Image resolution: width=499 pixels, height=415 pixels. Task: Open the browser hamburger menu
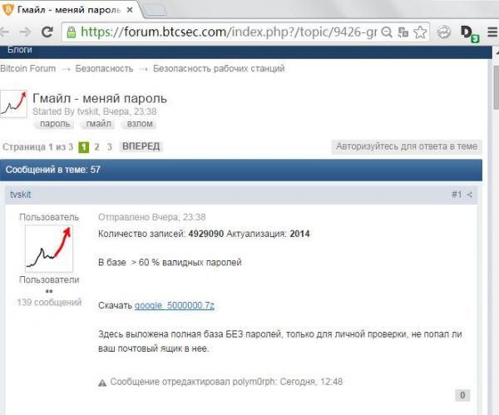pos(492,32)
